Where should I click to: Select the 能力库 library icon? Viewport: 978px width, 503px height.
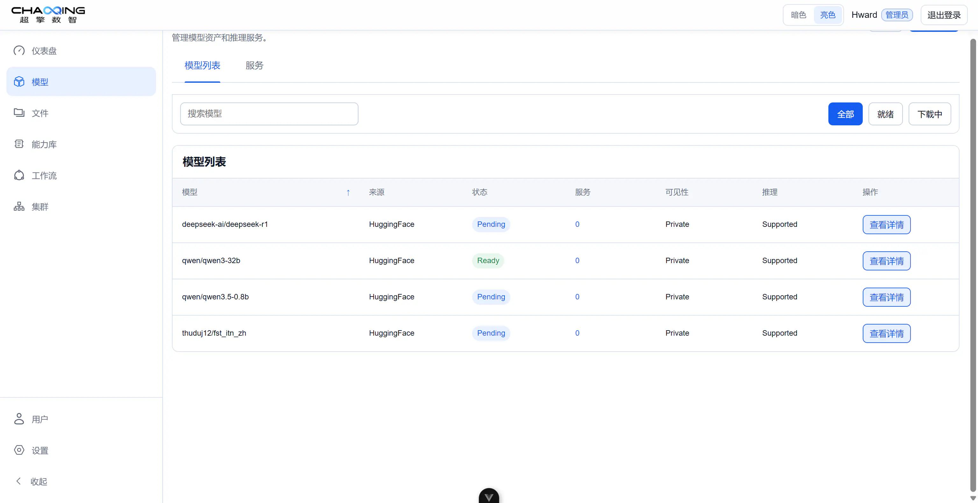click(x=19, y=144)
